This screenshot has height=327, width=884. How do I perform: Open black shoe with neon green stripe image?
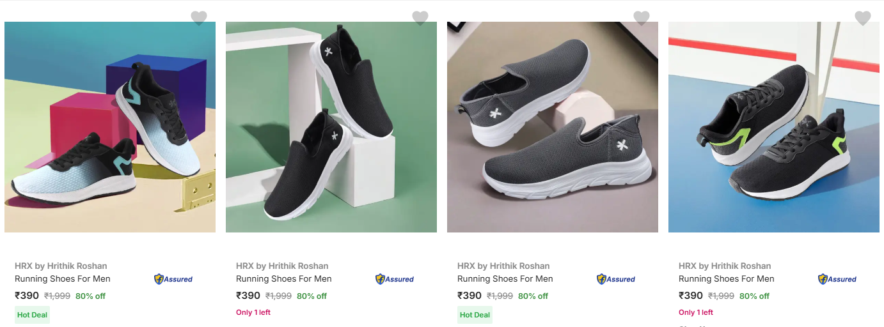pos(774,127)
